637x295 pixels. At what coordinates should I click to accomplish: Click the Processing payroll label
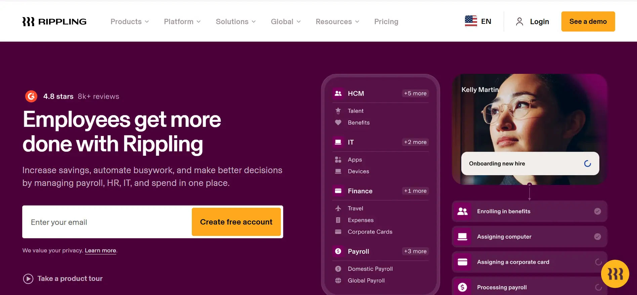[502, 287]
